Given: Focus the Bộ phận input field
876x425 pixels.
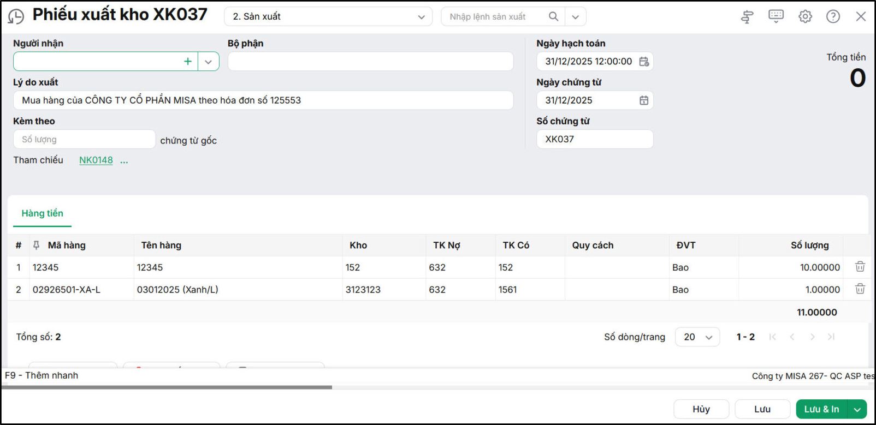Looking at the screenshot, I should [370, 61].
